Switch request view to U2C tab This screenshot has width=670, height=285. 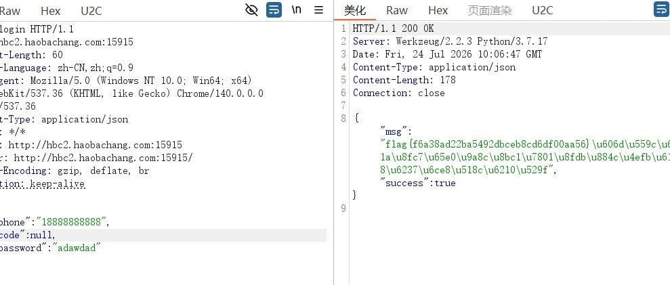pos(91,11)
